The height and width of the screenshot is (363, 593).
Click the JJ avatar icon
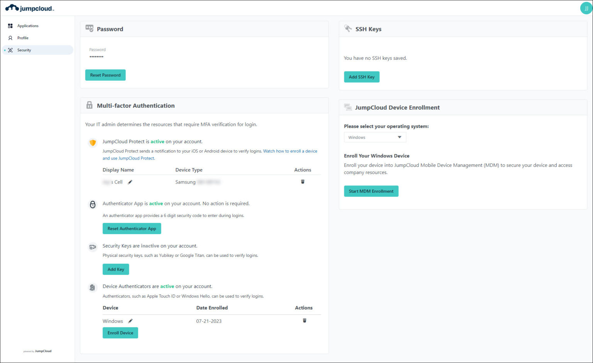tap(586, 8)
